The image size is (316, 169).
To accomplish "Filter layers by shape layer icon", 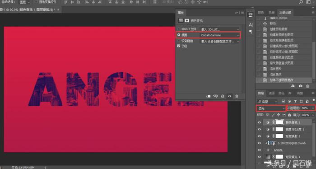I will coord(301,101).
